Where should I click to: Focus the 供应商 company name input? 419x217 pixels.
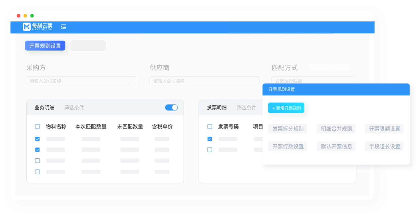(x=204, y=81)
